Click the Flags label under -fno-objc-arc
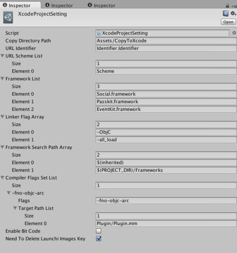The height and width of the screenshot is (253, 237). [x=24, y=200]
